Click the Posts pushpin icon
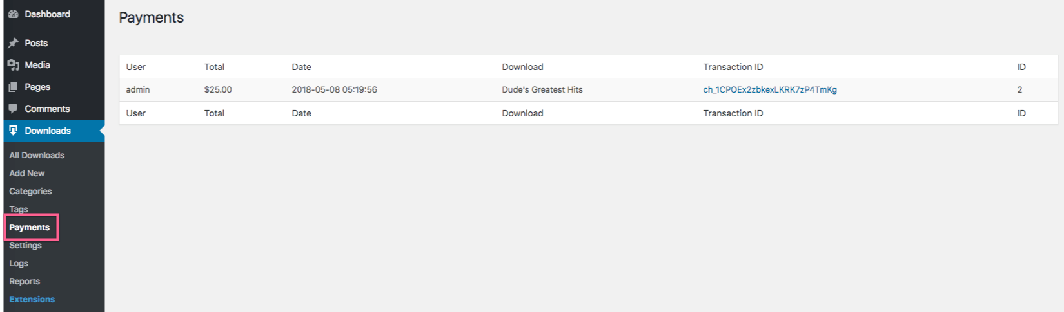 point(13,43)
